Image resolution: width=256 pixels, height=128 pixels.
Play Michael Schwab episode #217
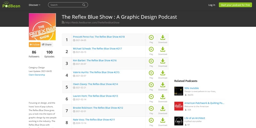tap(151, 51)
